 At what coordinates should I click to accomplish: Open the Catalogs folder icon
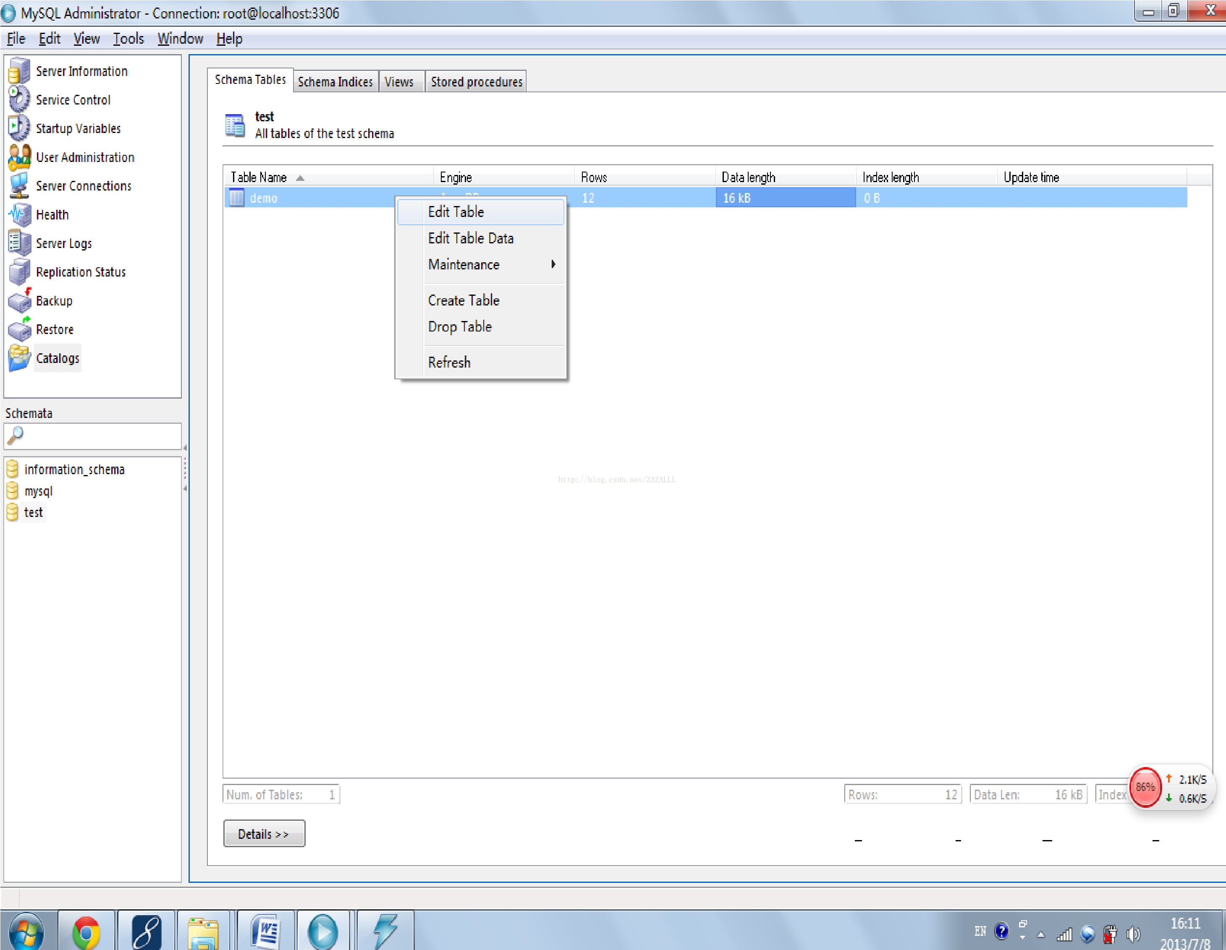click(19, 358)
